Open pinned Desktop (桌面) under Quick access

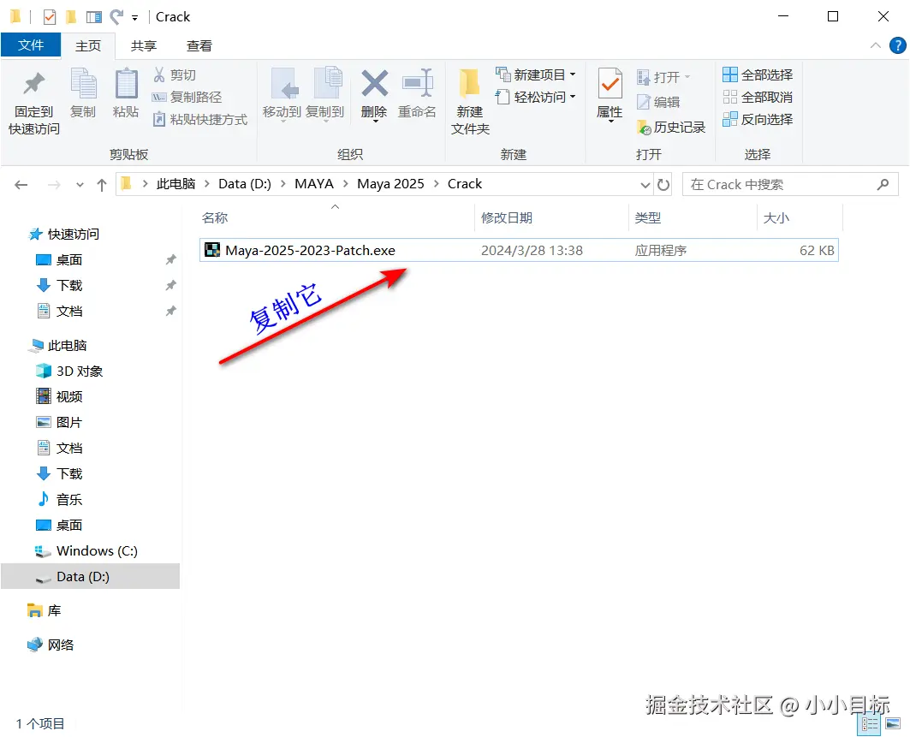(x=69, y=260)
